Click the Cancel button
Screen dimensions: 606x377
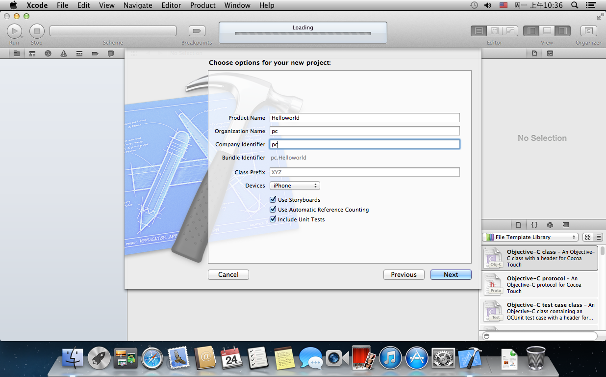coord(228,274)
